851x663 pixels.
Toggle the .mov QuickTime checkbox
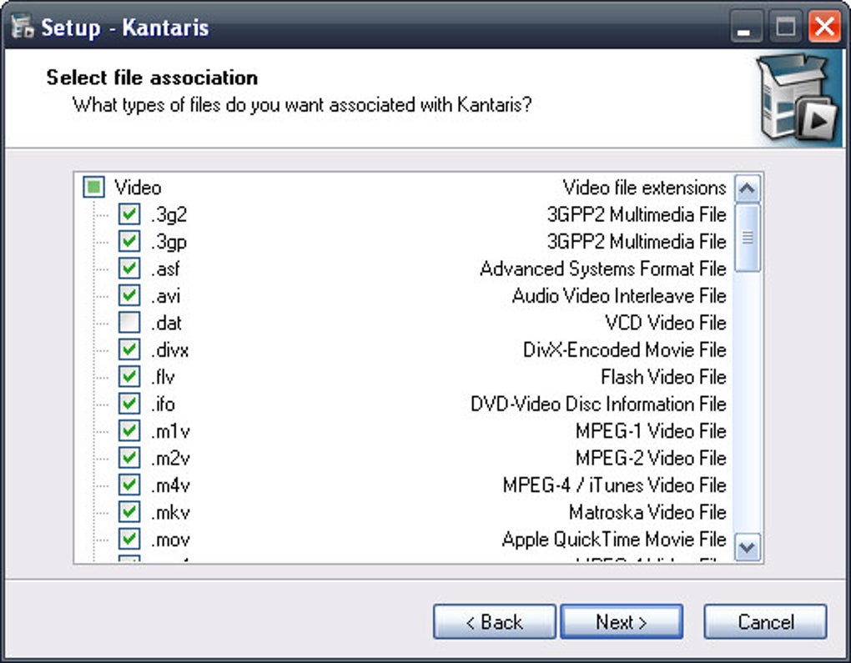click(128, 540)
